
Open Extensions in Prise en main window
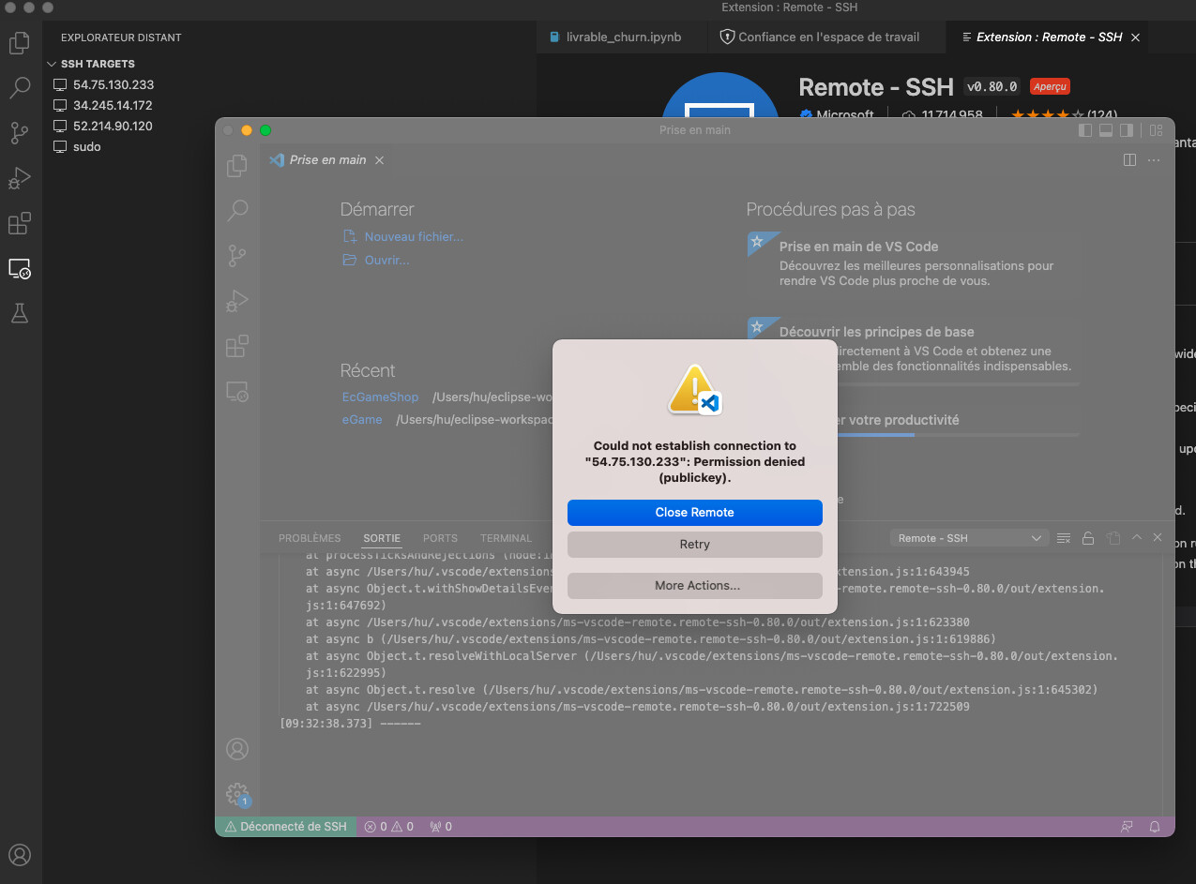coord(237,346)
